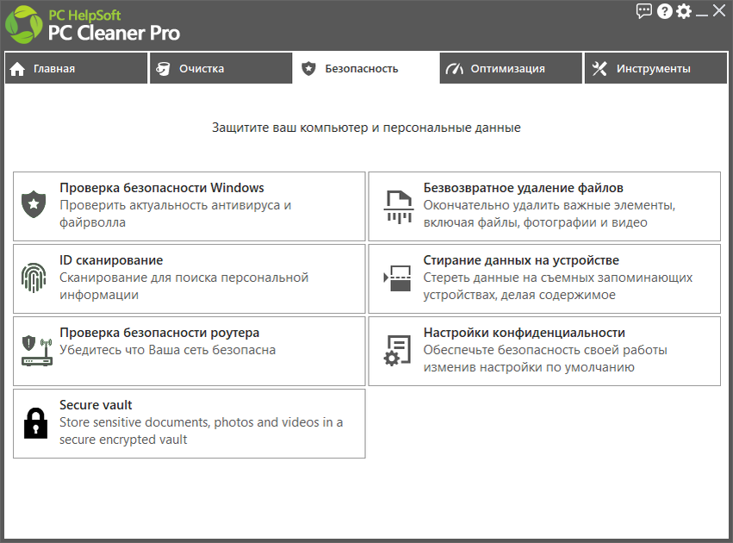This screenshot has height=543, width=733.
Task: Click the wrench icon on Инструменты
Action: [x=599, y=69]
